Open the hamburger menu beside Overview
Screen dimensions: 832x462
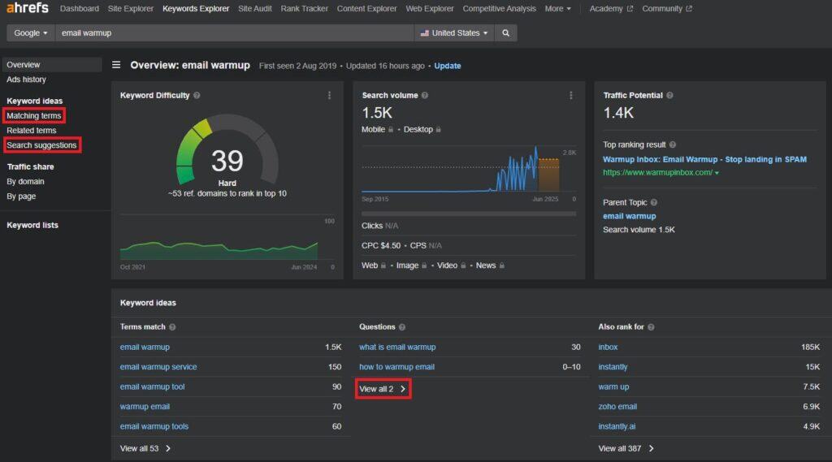pyautogui.click(x=116, y=65)
